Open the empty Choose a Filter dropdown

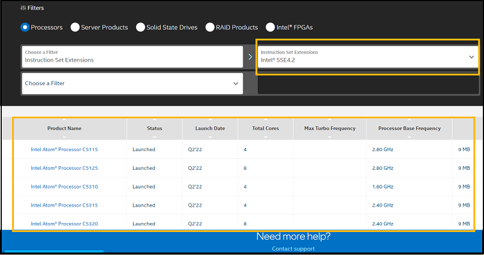[x=132, y=83]
